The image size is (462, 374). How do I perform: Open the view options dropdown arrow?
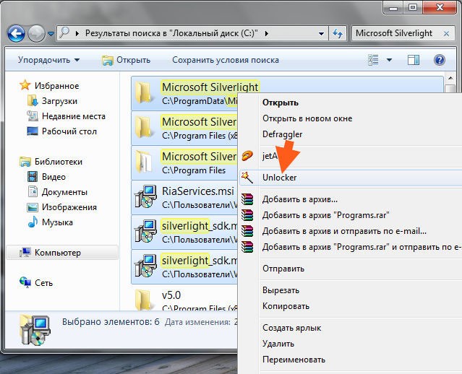pos(389,60)
